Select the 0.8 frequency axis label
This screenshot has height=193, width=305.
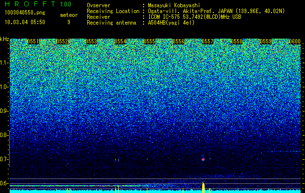[x=4, y=135]
